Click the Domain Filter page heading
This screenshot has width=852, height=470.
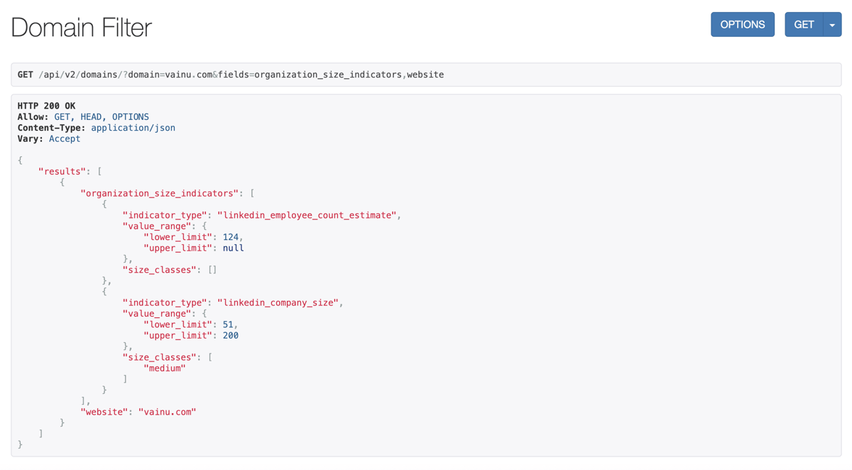click(81, 28)
